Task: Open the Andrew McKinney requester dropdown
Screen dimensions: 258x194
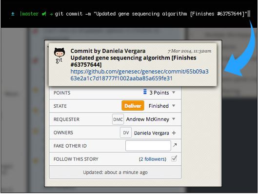Action: pyautogui.click(x=174, y=119)
